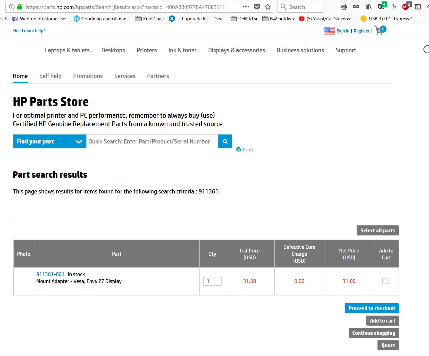Click the Print icon link
The width and height of the screenshot is (429, 356).
(x=245, y=149)
